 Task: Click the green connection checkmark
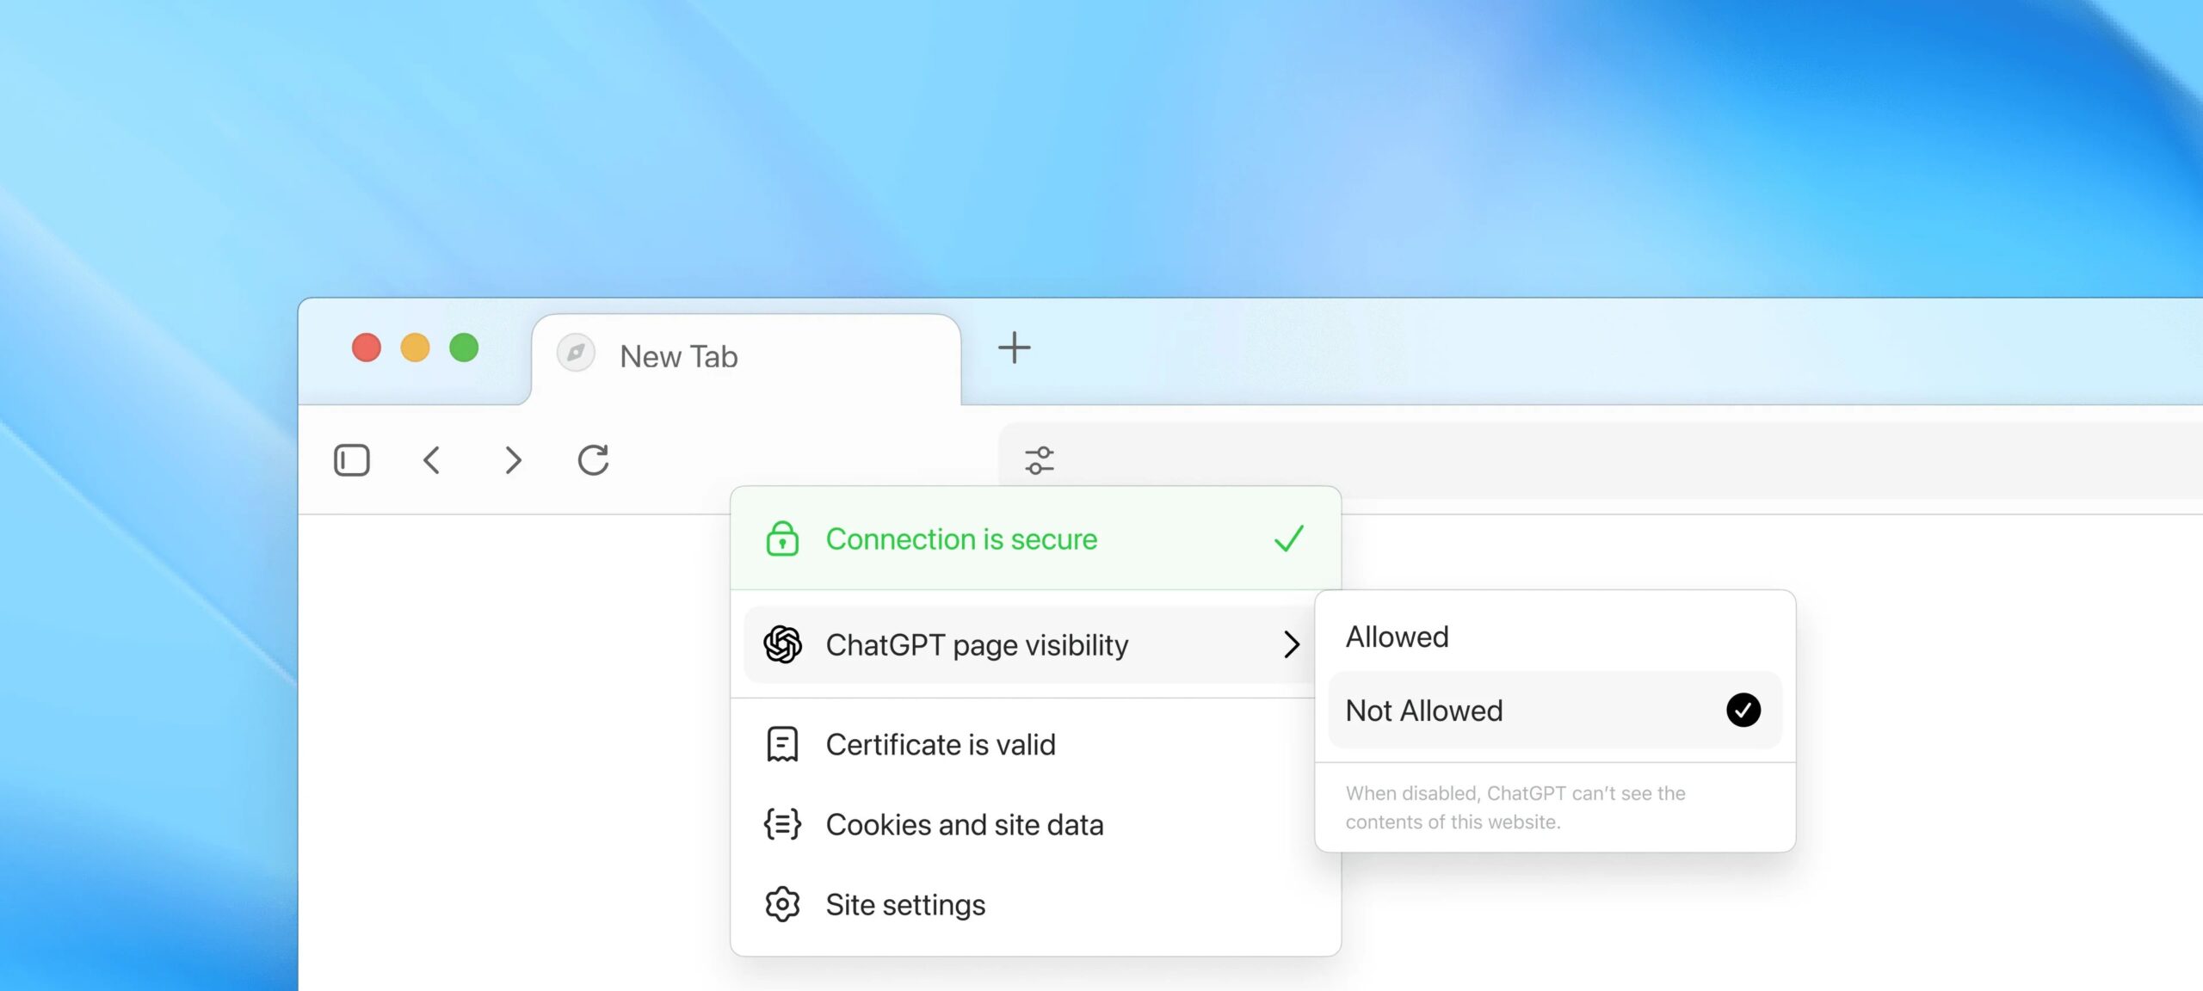1288,539
